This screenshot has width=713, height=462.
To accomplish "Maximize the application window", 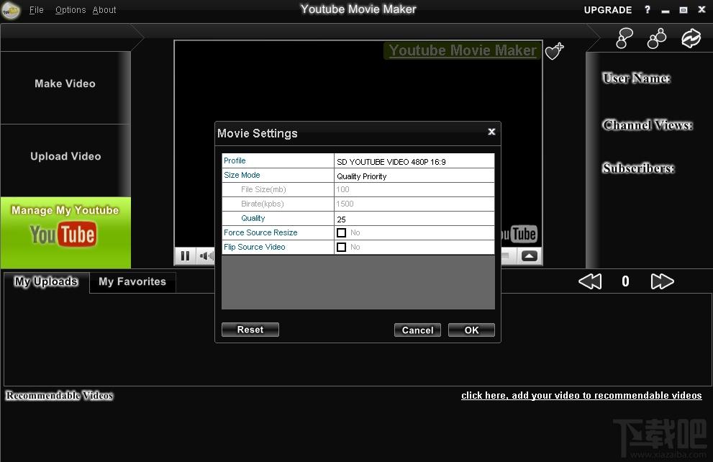I will 684,10.
